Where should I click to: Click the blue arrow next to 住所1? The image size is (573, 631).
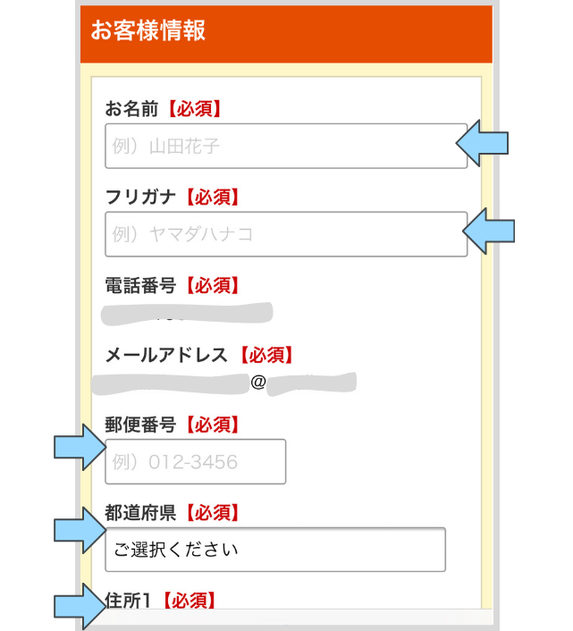coord(80,607)
